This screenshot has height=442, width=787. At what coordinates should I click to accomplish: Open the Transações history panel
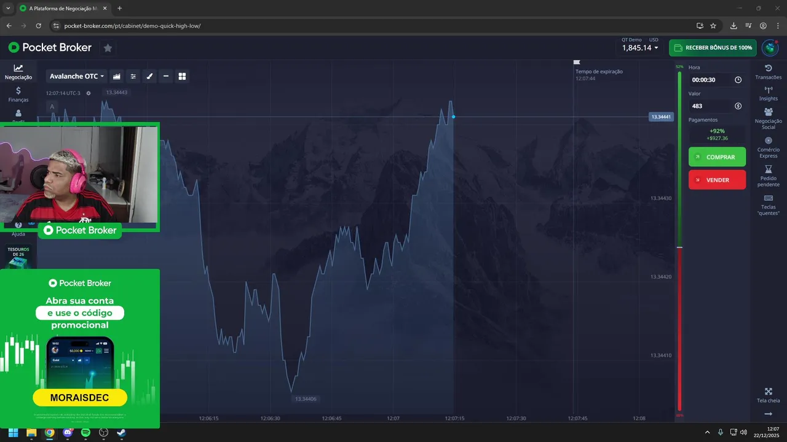[768, 72]
